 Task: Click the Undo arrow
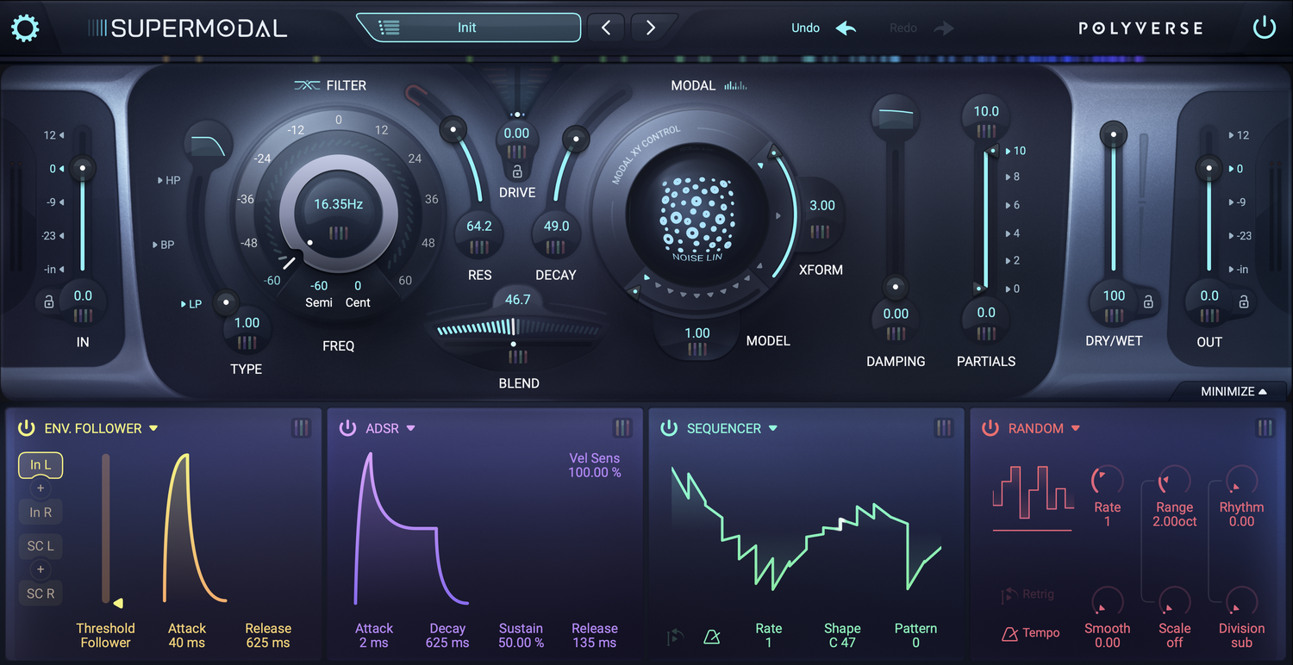point(846,28)
